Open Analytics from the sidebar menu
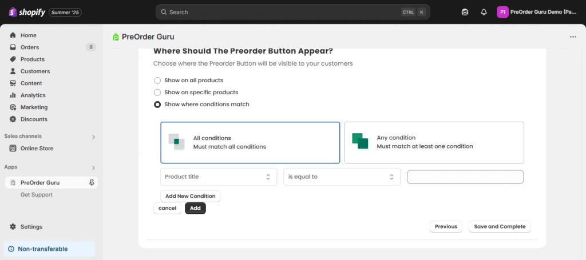Screen dimensions: 586x260 click(x=33, y=95)
